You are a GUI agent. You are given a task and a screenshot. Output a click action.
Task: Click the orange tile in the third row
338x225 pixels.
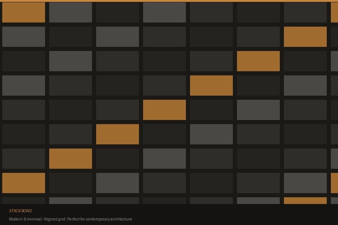coord(258,61)
